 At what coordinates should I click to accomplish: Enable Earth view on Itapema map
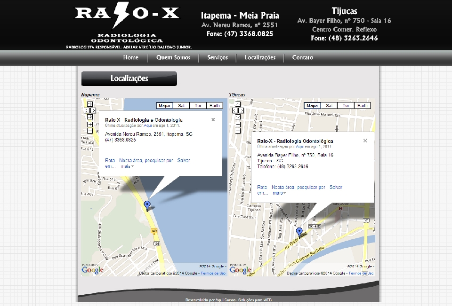click(215, 106)
